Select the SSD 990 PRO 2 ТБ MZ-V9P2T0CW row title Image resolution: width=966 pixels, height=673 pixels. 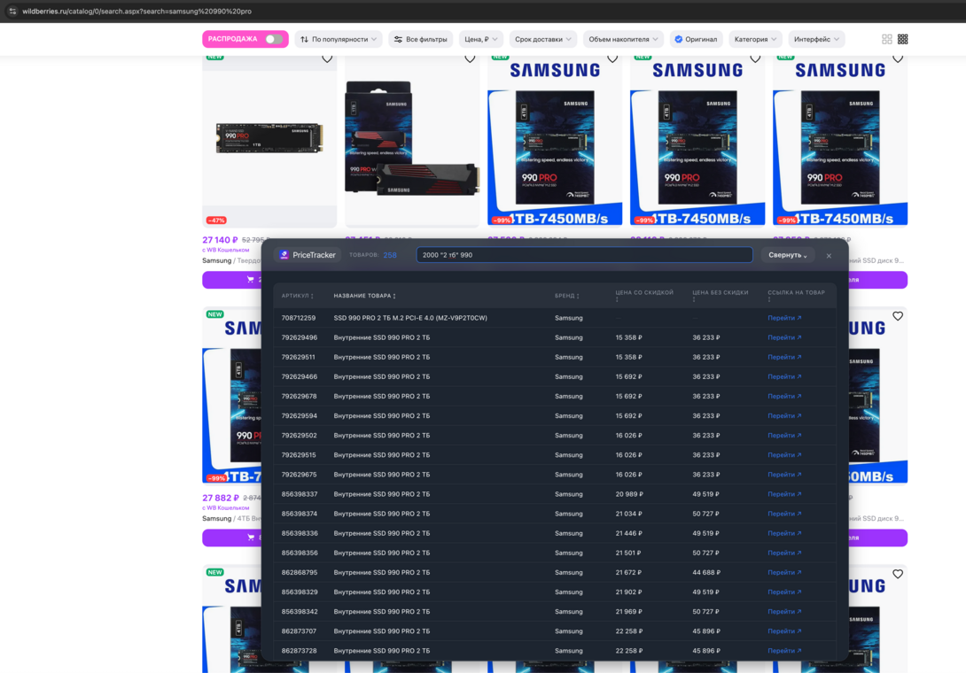pos(410,318)
